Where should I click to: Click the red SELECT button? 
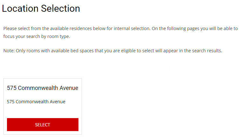tap(43, 124)
